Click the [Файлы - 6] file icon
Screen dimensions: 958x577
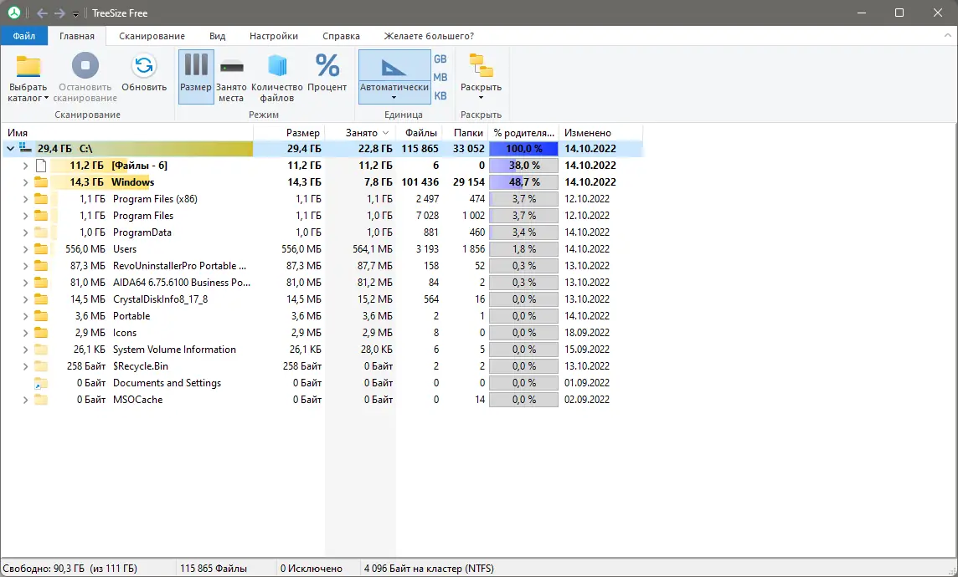[x=41, y=166]
